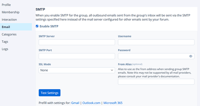
Task: Open the Categories section
Action: pos(9,34)
